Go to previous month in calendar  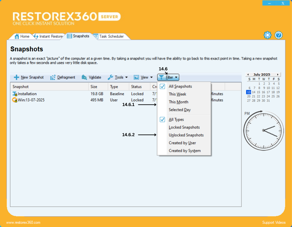[248, 75]
